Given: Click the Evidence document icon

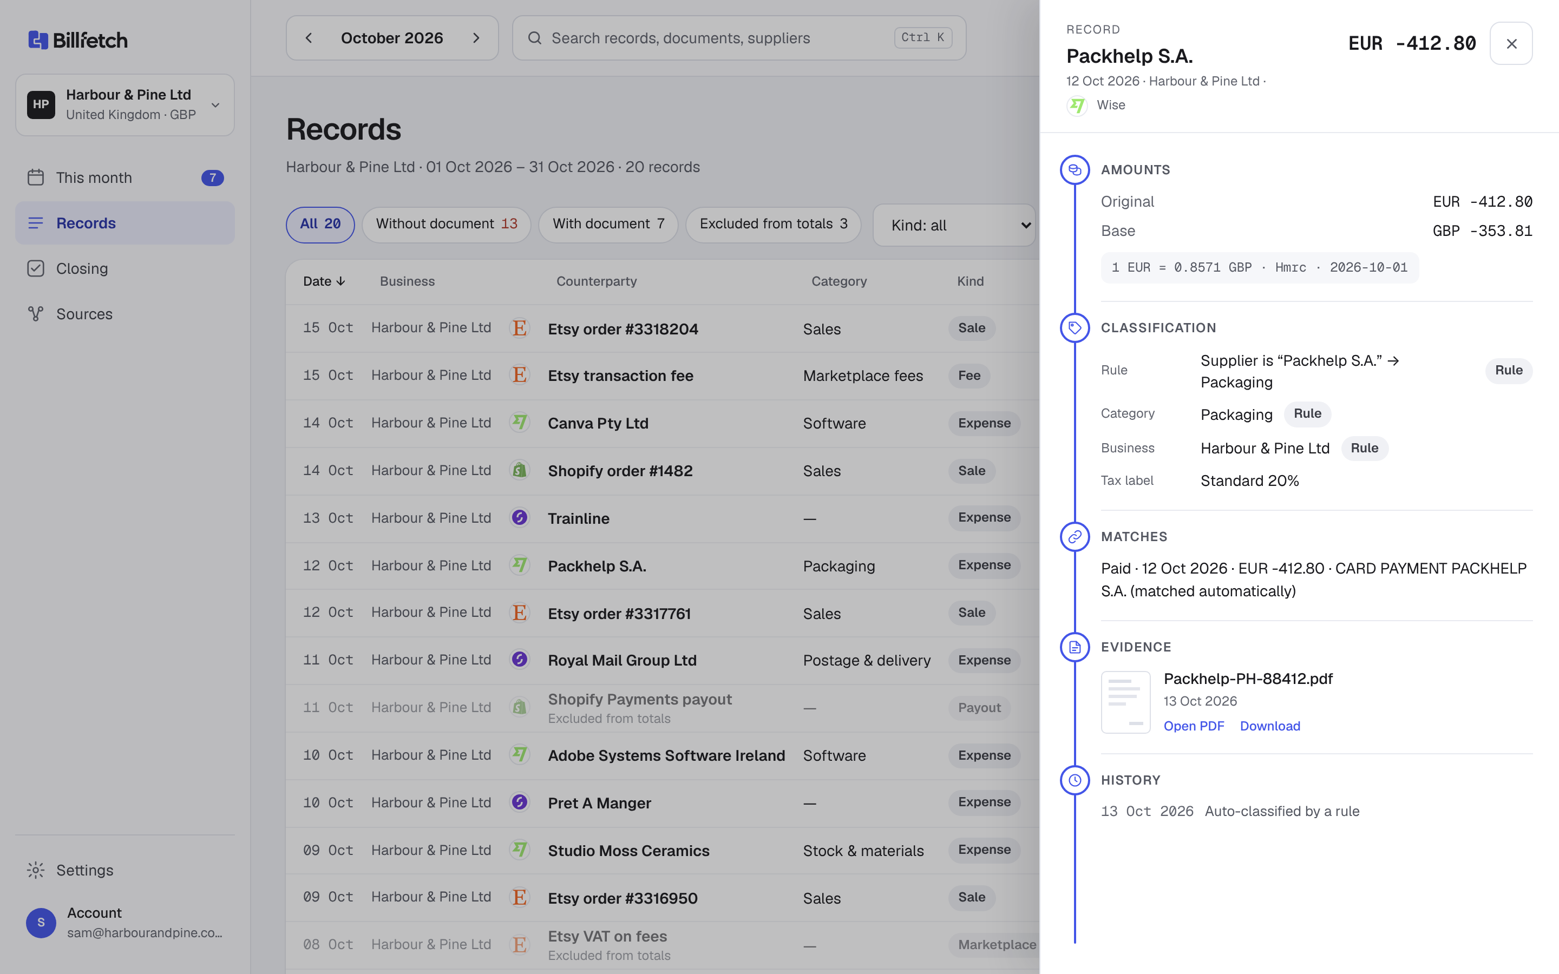Looking at the screenshot, I should 1075,647.
